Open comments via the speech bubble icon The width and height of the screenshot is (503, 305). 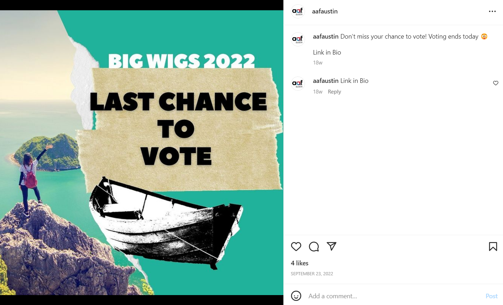click(x=314, y=247)
